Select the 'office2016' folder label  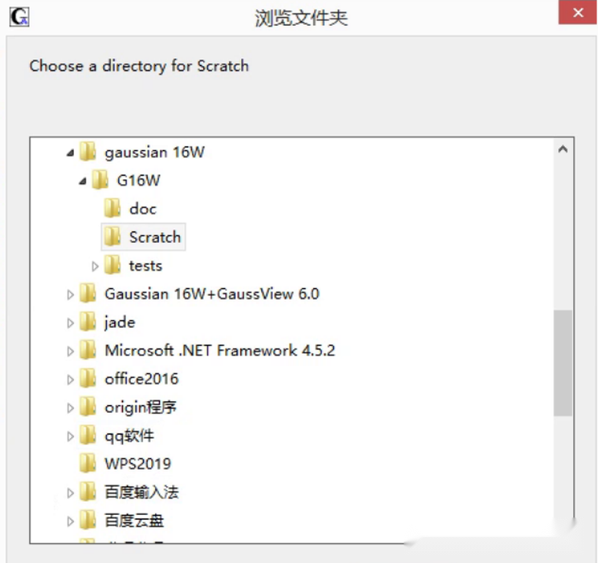point(142,379)
